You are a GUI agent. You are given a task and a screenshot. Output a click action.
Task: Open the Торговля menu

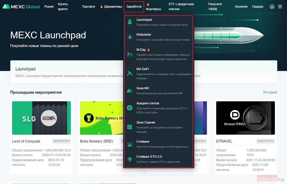[88, 7]
